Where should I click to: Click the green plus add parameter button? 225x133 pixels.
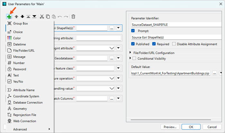(x=9, y=16)
